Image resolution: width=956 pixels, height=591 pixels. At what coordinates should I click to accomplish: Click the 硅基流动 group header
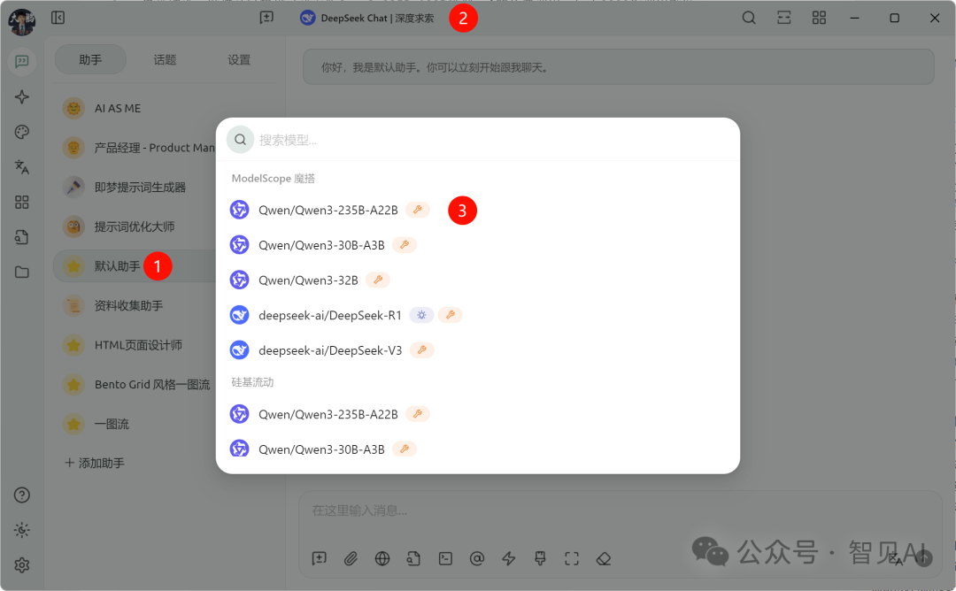point(252,382)
